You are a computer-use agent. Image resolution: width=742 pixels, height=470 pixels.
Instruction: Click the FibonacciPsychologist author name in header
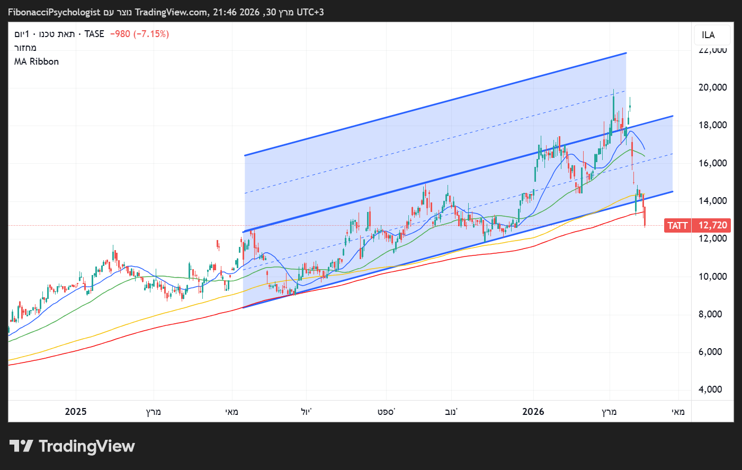point(54,12)
